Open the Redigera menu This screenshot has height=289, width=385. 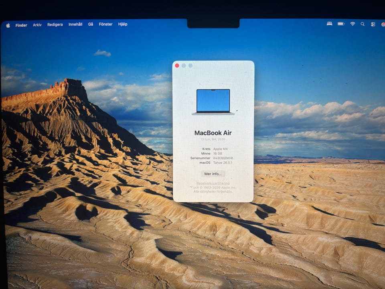[x=55, y=24]
